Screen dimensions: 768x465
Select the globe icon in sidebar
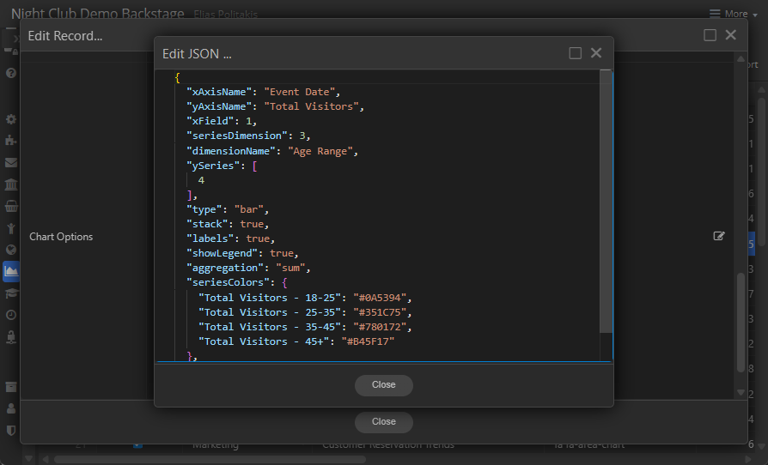[11, 250]
